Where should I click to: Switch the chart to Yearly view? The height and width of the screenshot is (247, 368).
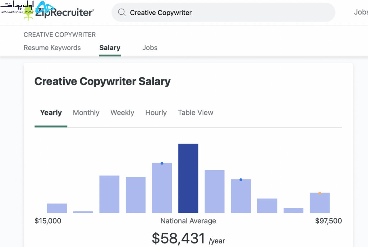[x=51, y=113]
